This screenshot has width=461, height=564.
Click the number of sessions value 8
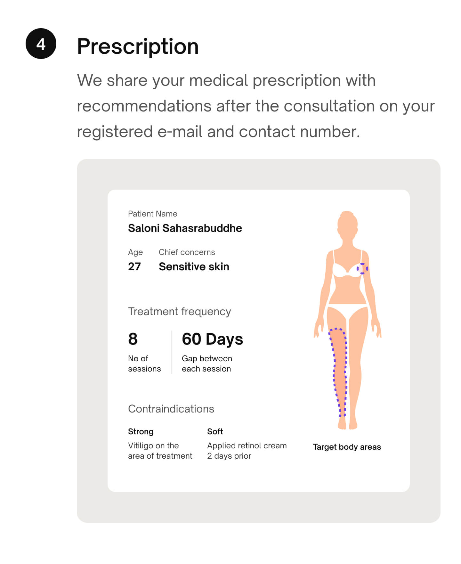pyautogui.click(x=133, y=339)
